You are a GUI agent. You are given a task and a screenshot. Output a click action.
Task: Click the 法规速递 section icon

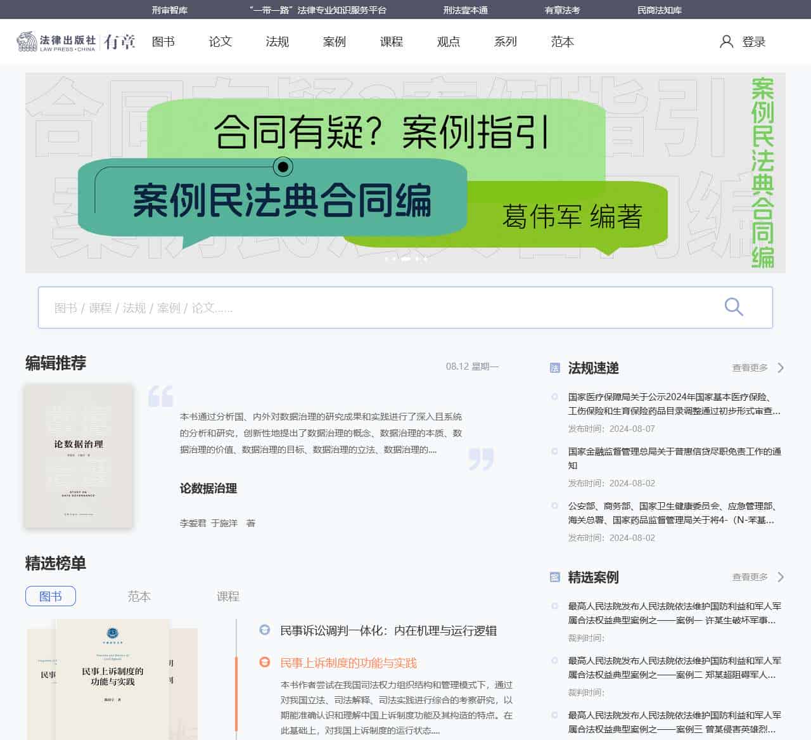554,368
